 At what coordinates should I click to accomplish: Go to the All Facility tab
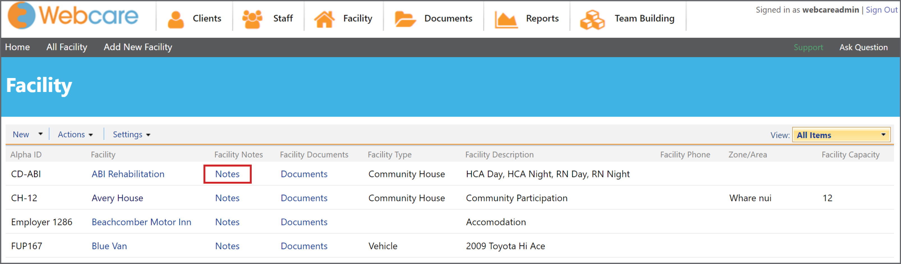67,47
